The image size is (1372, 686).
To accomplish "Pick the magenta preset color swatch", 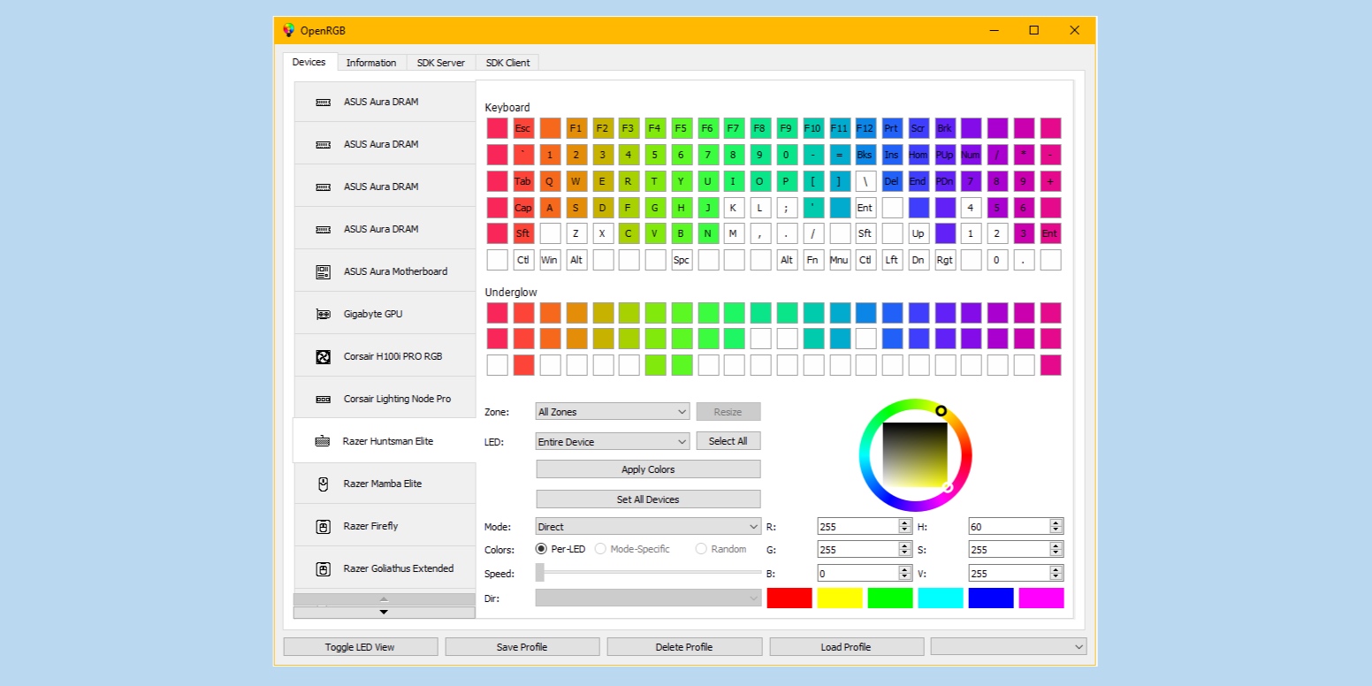I will [1041, 598].
